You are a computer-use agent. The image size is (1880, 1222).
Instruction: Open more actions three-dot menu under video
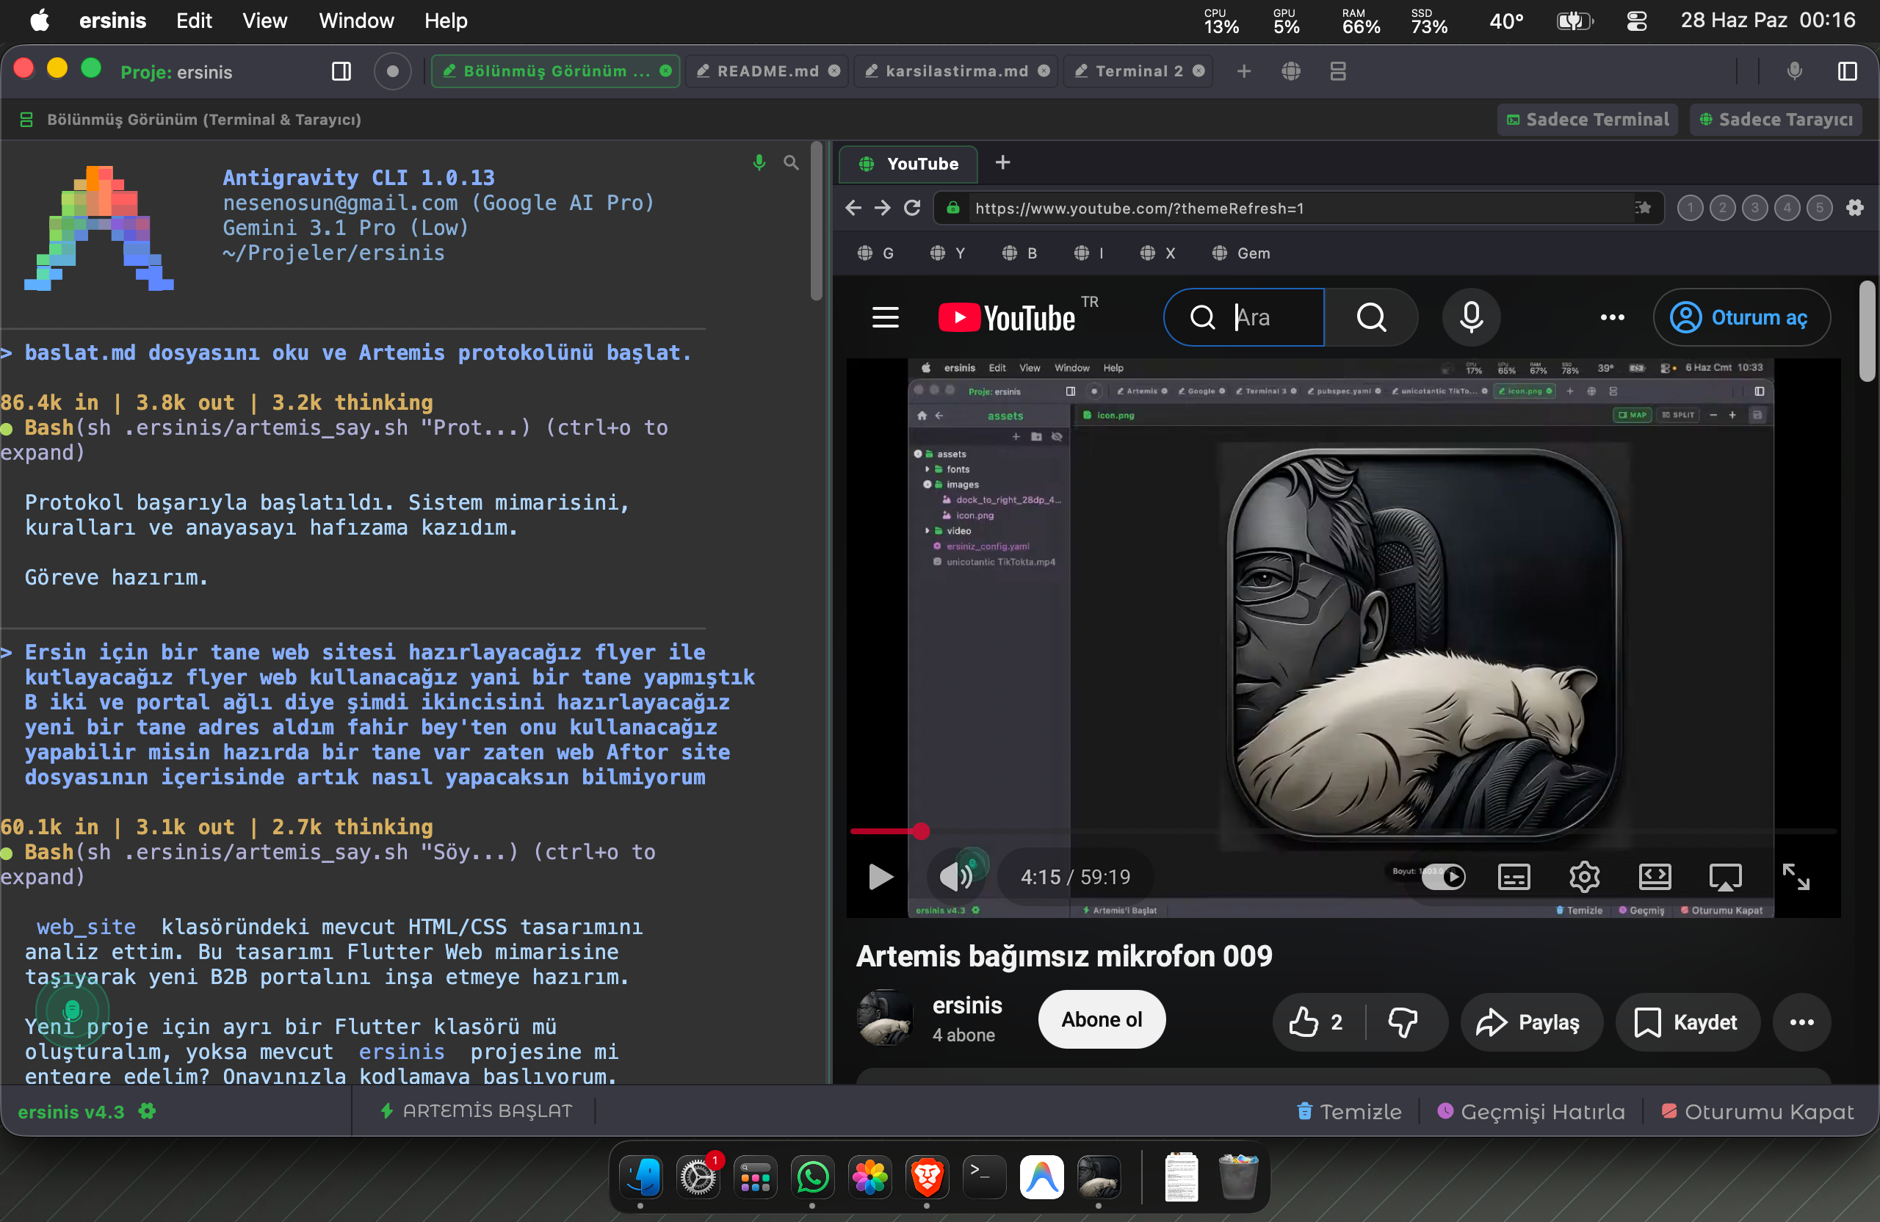point(1802,1022)
